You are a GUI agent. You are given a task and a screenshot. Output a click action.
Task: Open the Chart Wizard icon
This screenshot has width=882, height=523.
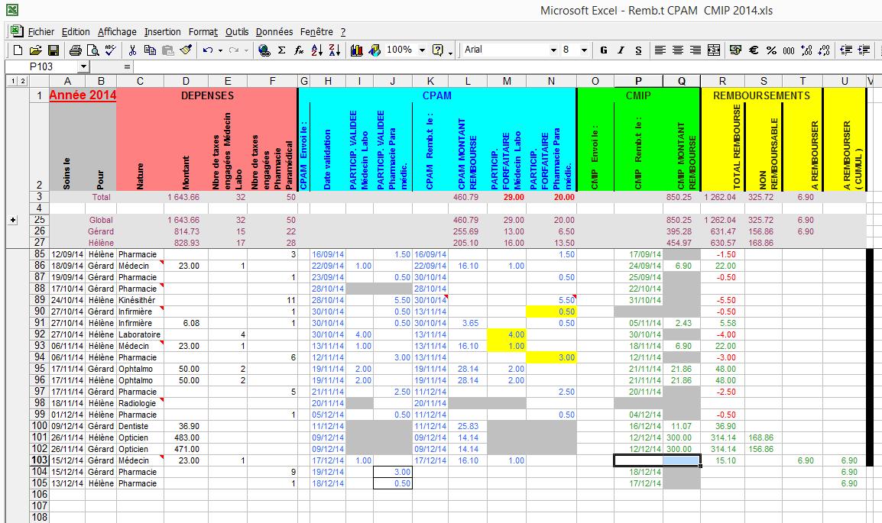357,50
